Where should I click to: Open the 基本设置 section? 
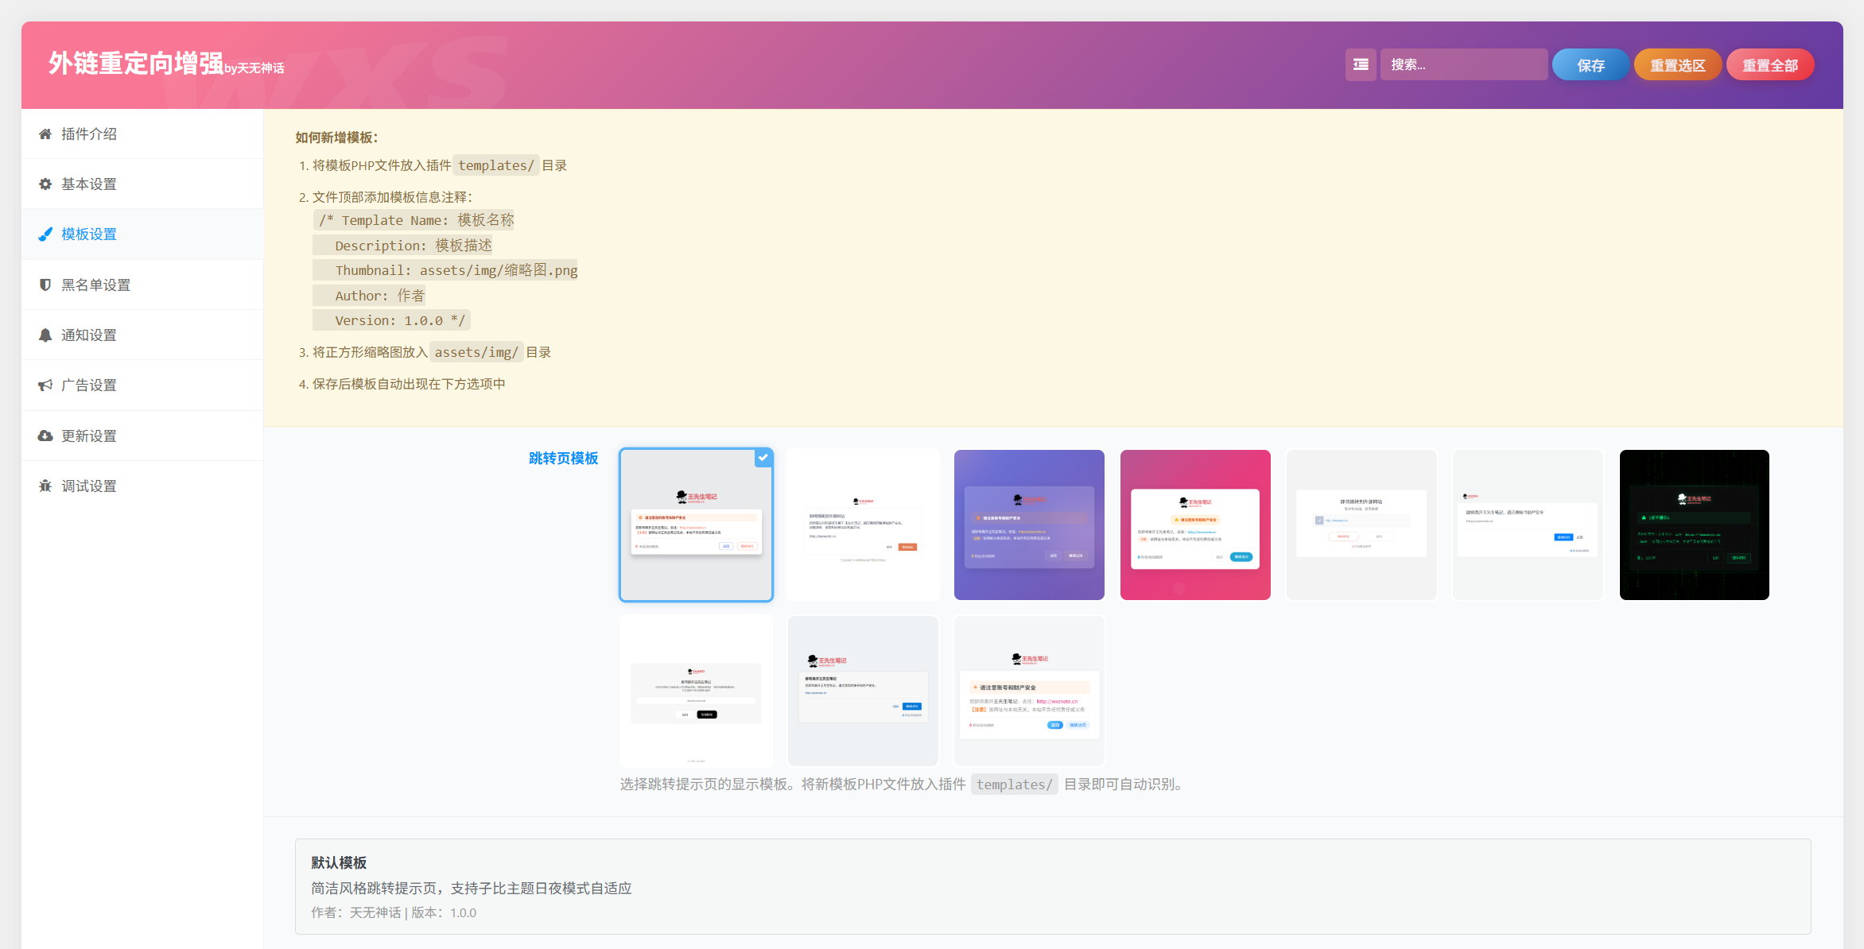pyautogui.click(x=142, y=184)
